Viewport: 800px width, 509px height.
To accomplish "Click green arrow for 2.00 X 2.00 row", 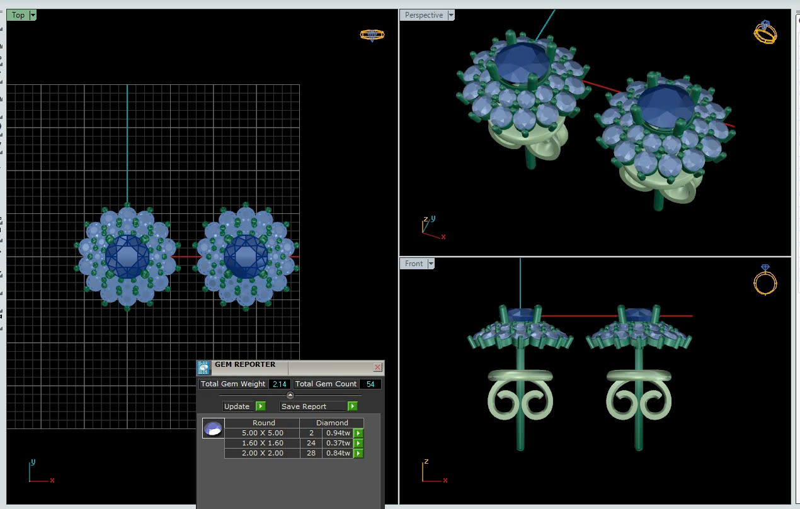I will point(358,453).
